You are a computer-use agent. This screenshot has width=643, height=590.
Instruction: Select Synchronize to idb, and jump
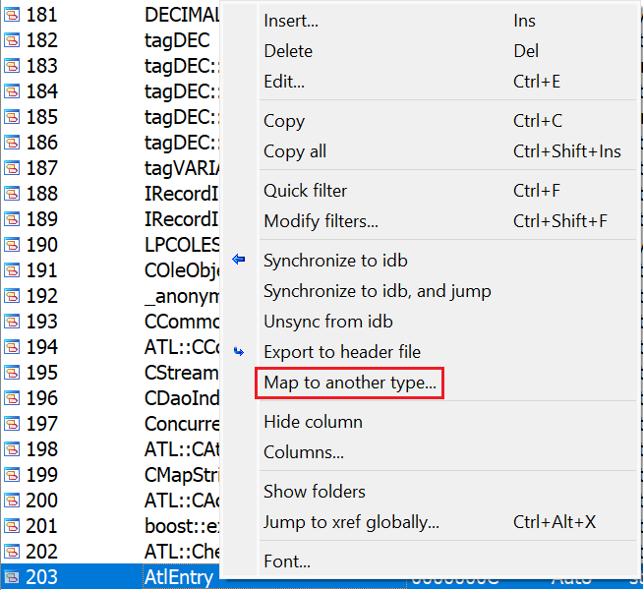[x=378, y=291]
